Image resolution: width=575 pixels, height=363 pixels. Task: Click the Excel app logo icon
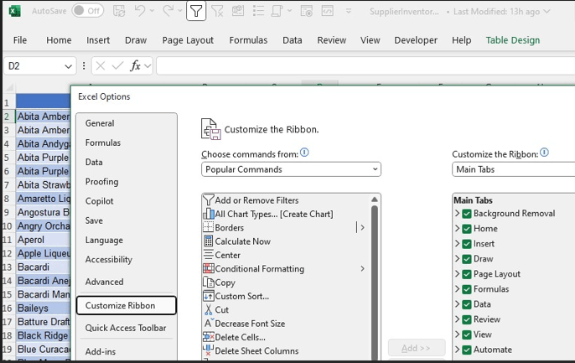click(x=14, y=11)
